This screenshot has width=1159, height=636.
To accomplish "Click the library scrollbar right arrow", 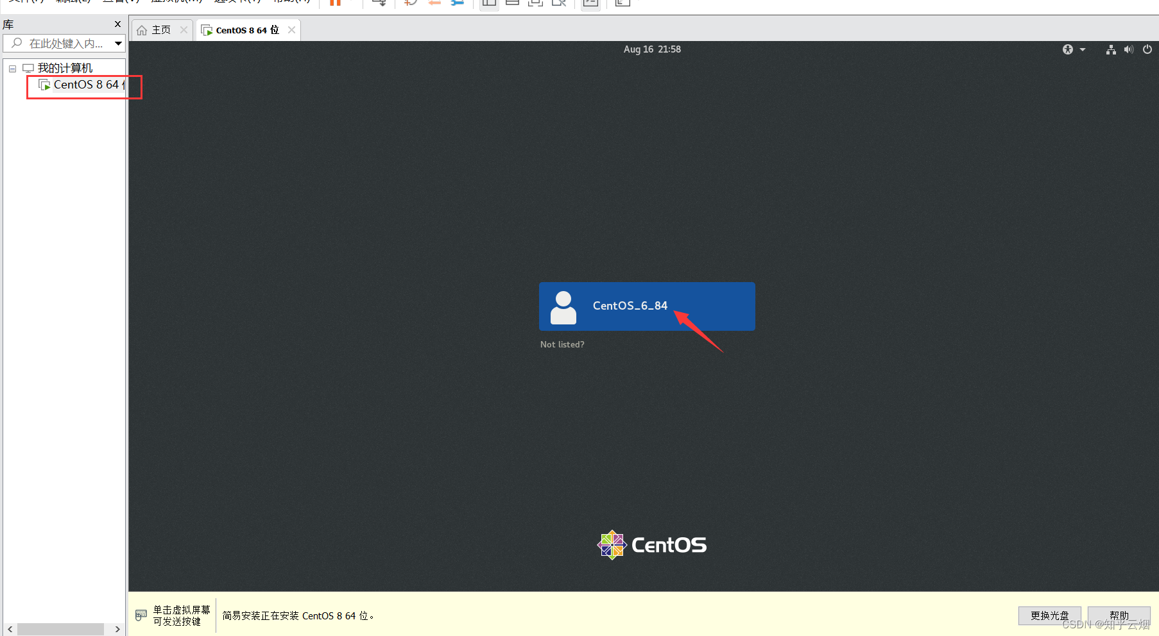I will [x=117, y=630].
